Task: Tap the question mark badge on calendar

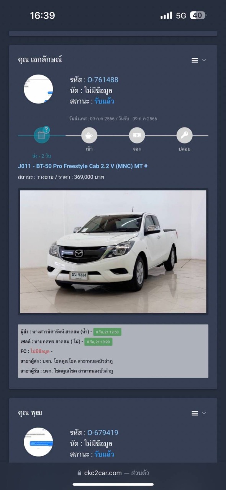Action: click(x=46, y=130)
